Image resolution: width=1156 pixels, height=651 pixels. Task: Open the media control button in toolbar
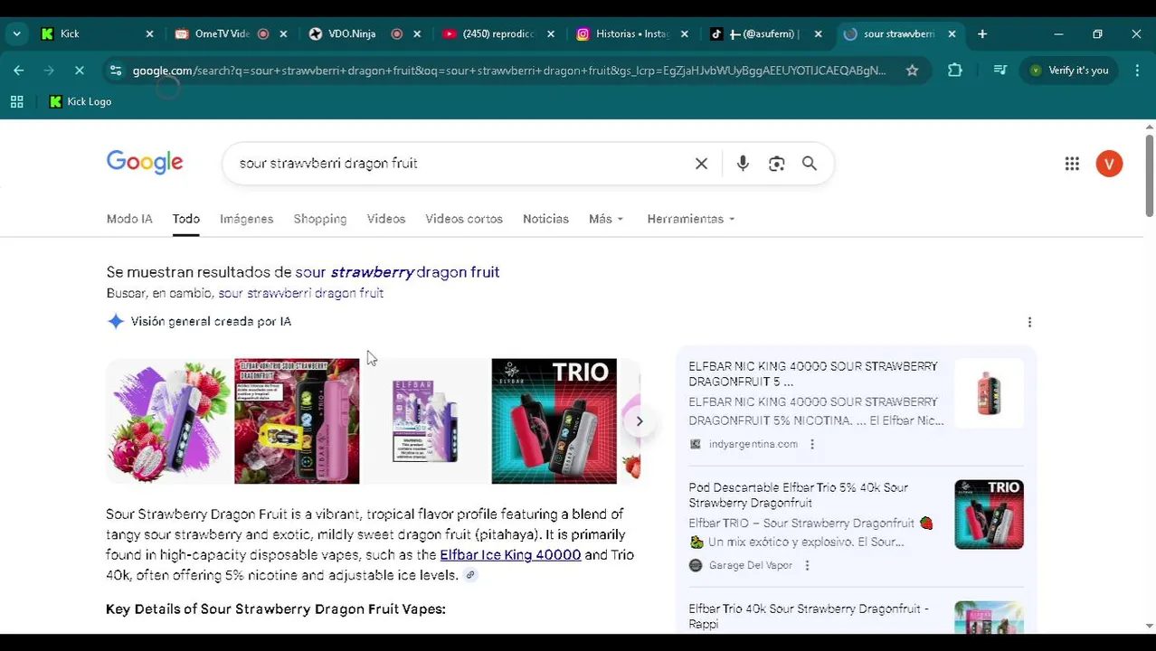(1000, 71)
